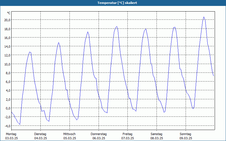
Task: Click the chart title 'Temperatur [°C] skaliert'
Action: [117, 3]
